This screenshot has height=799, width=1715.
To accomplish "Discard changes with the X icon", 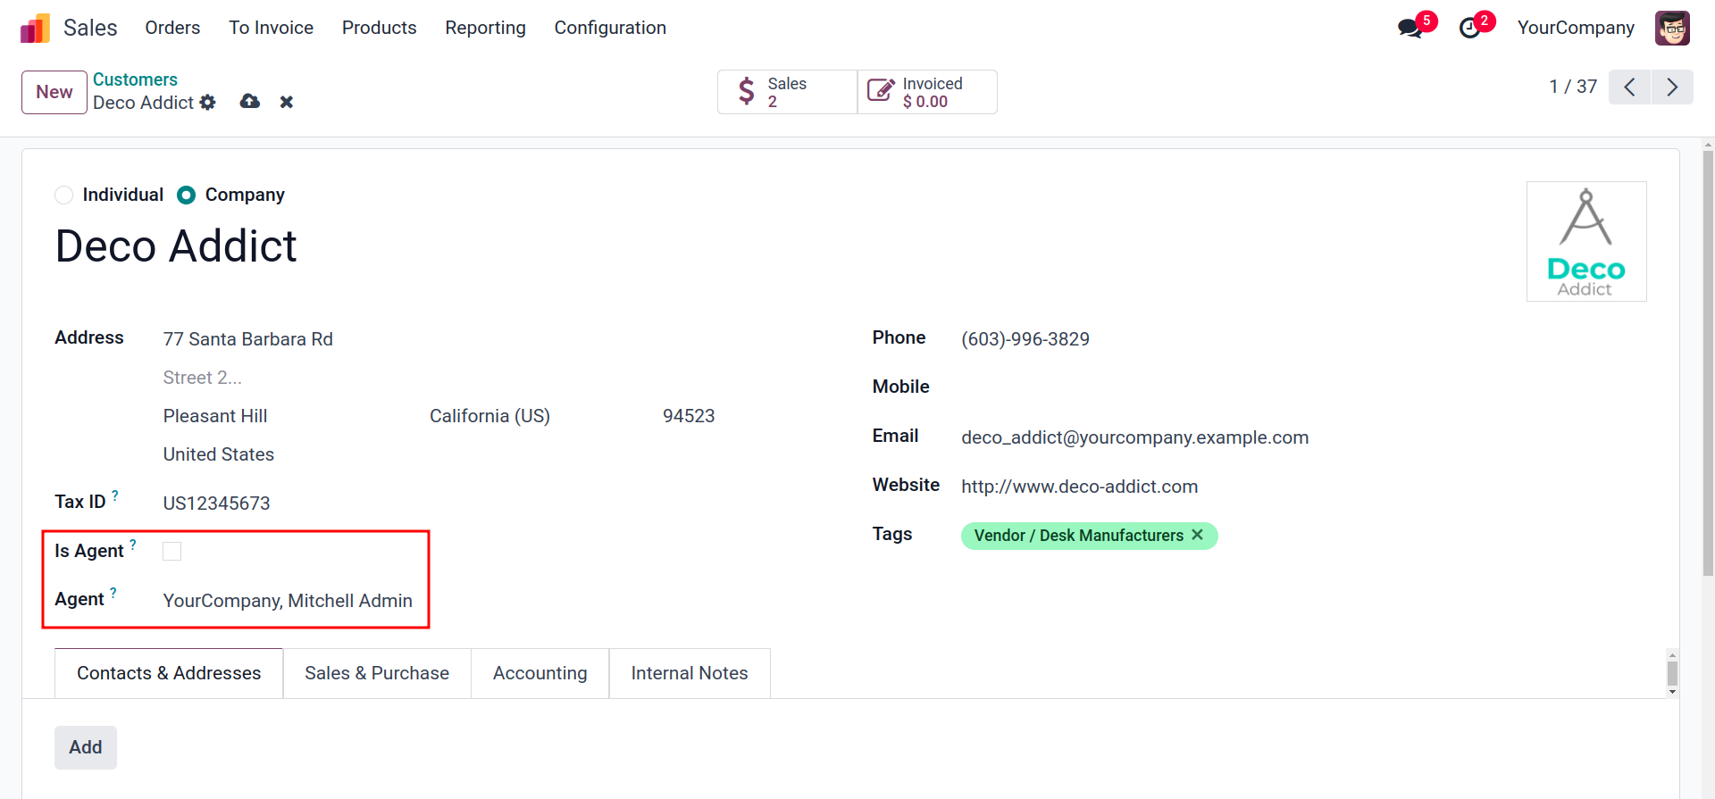I will pyautogui.click(x=287, y=103).
